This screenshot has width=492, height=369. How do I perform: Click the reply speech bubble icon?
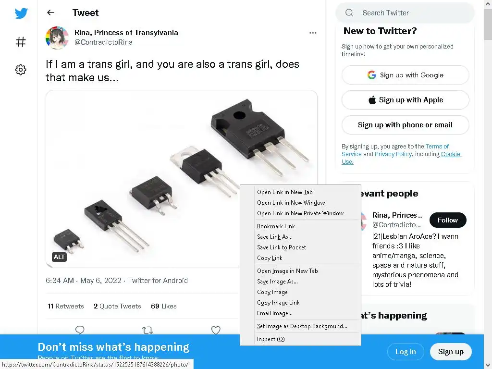(80, 330)
